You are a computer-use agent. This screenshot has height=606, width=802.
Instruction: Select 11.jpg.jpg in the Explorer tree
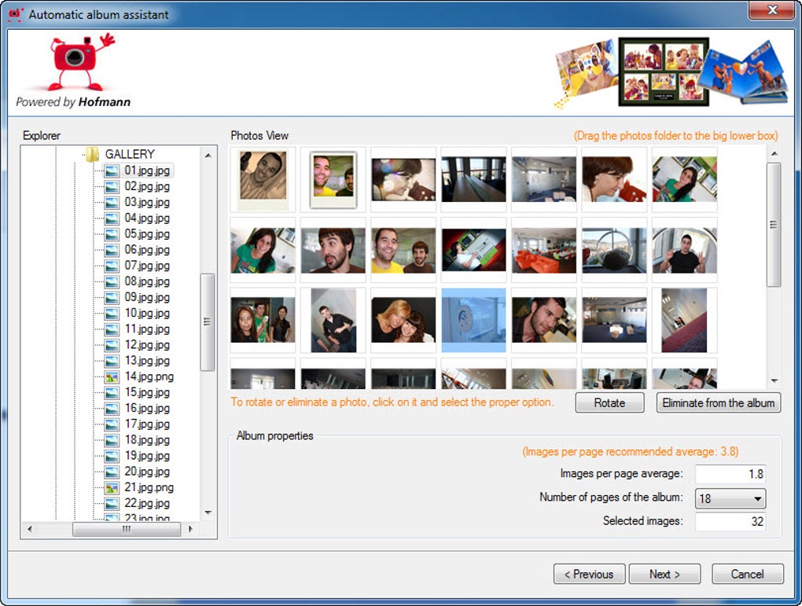[147, 329]
